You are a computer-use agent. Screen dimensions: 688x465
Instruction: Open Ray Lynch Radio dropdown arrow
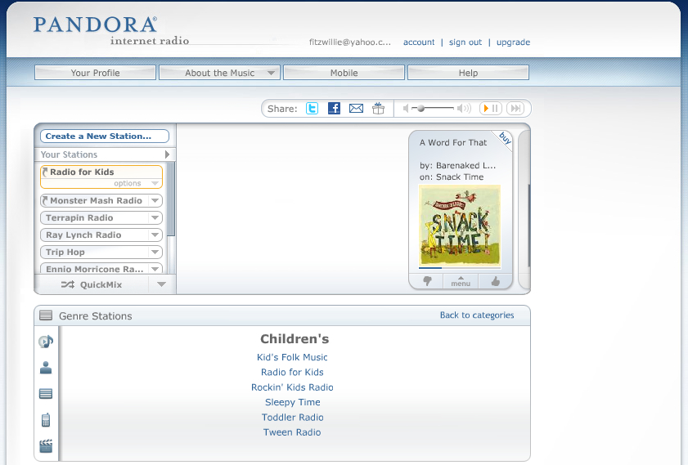pyautogui.click(x=155, y=235)
